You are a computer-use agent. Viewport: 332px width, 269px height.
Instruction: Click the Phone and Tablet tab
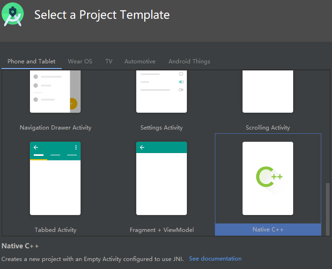31,61
